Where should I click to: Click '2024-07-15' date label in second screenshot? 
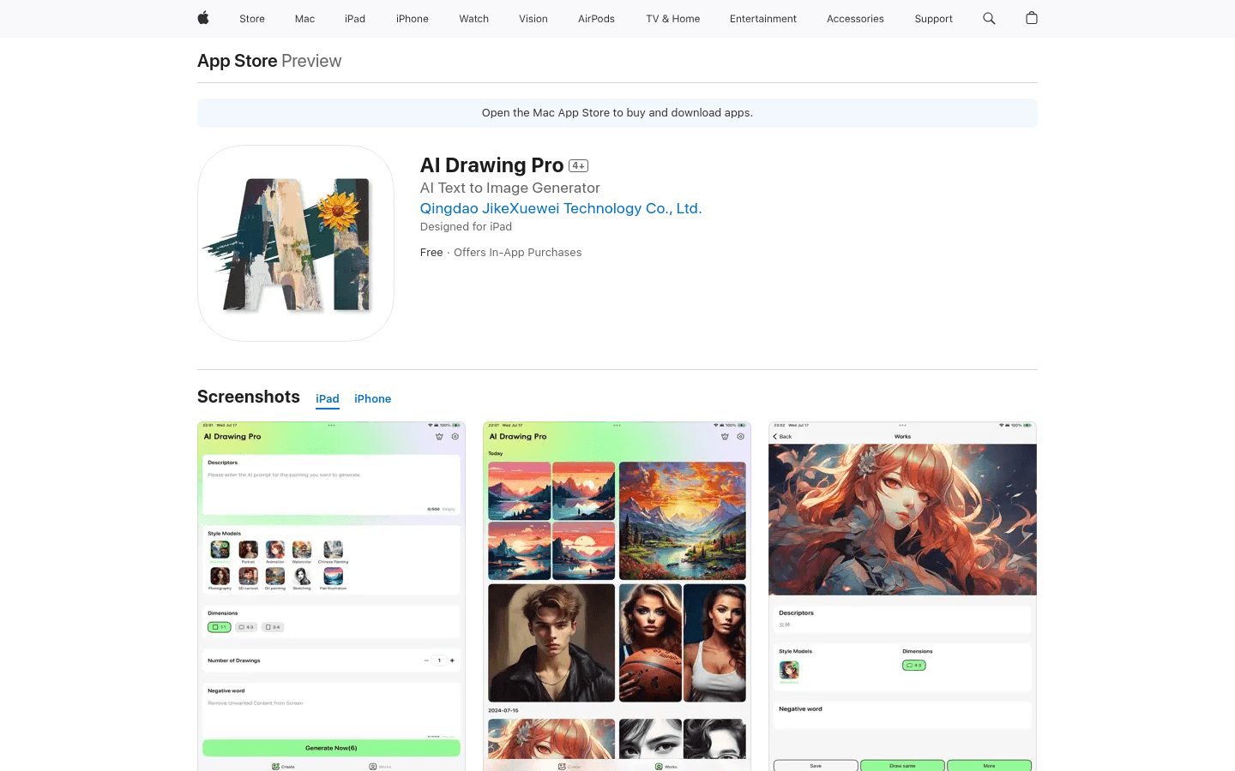pyautogui.click(x=503, y=711)
